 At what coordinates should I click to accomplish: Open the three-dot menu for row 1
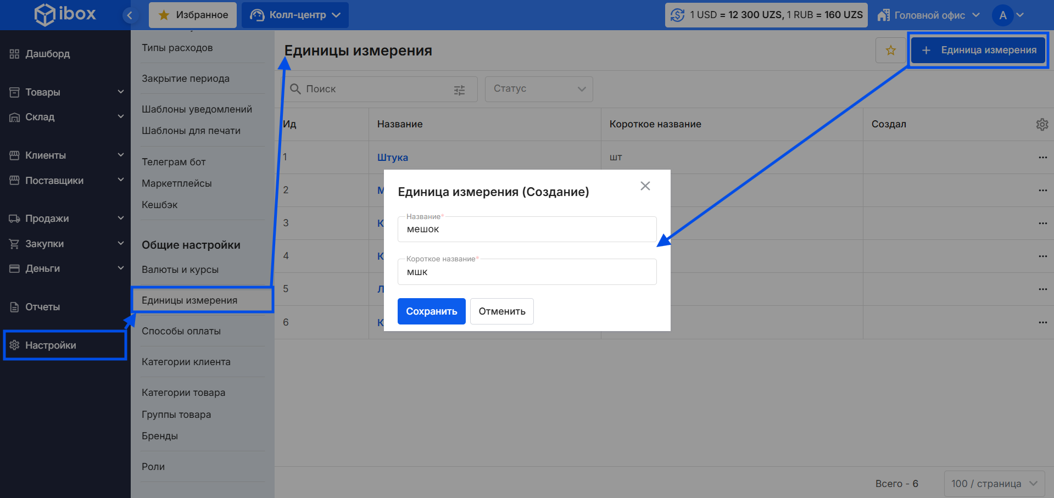(1042, 158)
